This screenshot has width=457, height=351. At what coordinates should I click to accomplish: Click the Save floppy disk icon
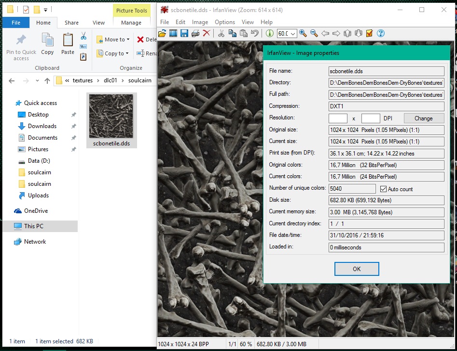[184, 33]
